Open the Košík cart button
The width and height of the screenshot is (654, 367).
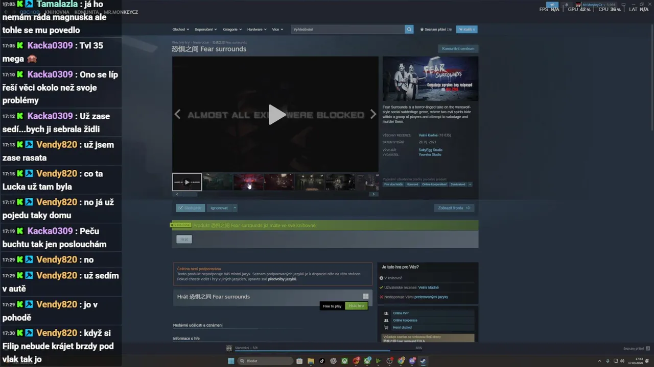point(467,30)
